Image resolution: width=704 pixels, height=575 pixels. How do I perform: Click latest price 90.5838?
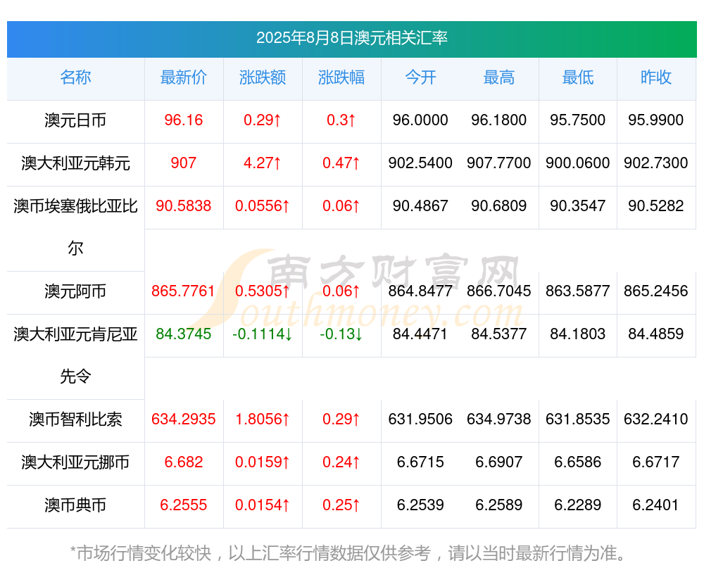[183, 206]
